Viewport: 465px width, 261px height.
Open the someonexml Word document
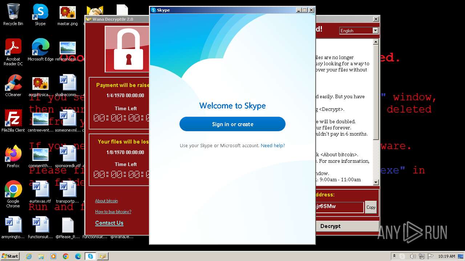tap(68, 121)
